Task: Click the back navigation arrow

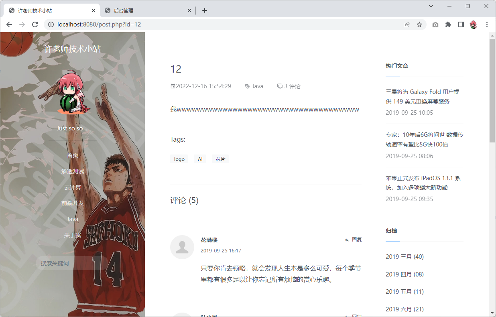Action: [9, 24]
